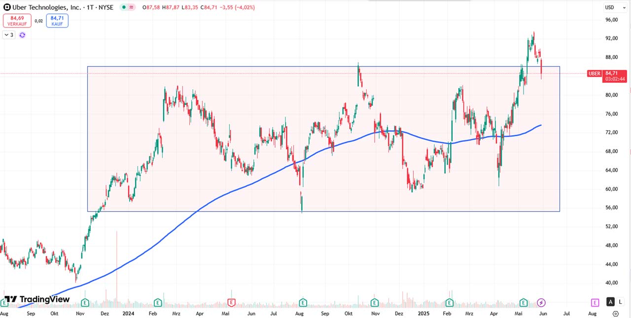631x318 pixels.
Task: Click the 52,00 price axis label
Action: click(611, 226)
